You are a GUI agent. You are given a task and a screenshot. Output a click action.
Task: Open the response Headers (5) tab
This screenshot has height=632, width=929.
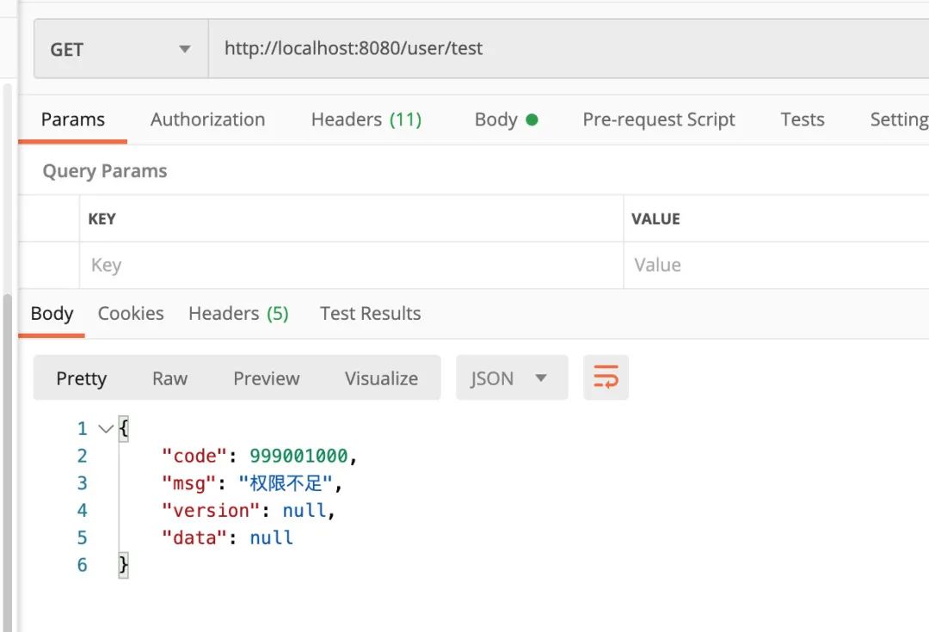click(x=238, y=313)
